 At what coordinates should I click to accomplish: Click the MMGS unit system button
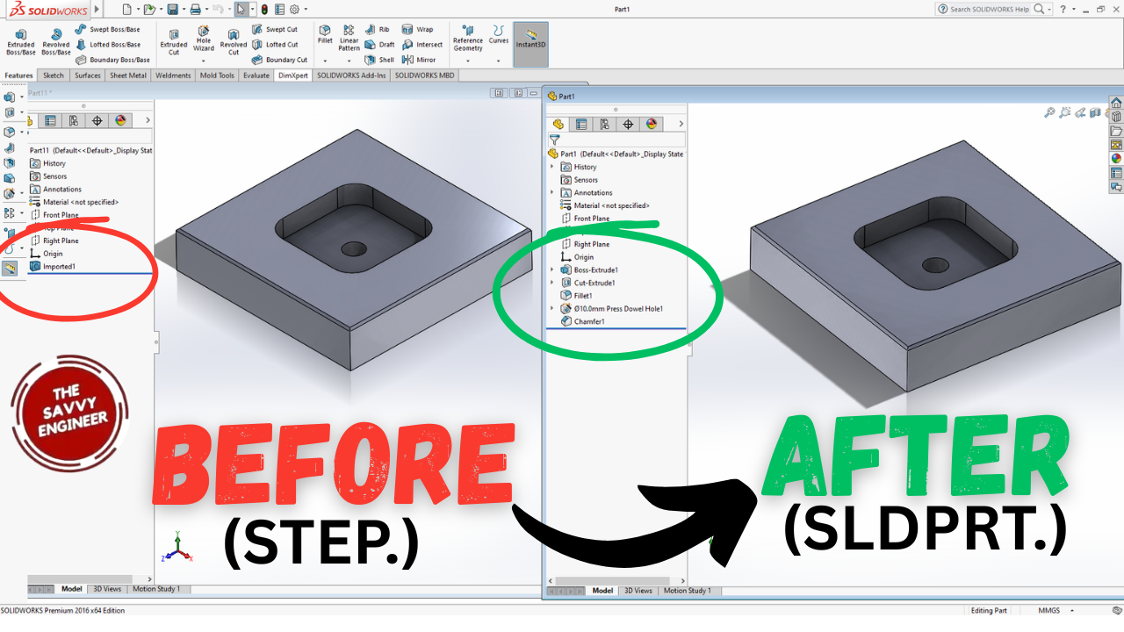tap(1048, 610)
